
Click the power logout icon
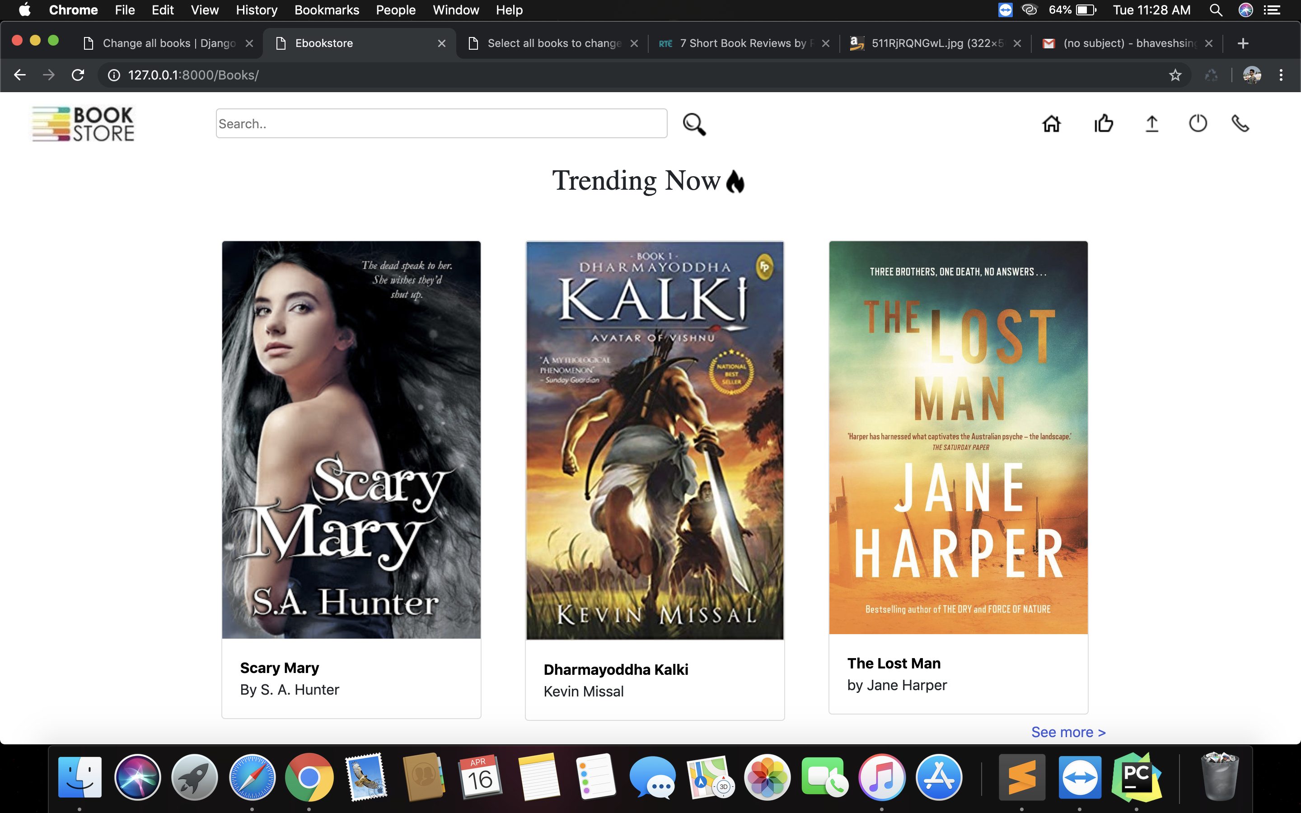tap(1198, 124)
